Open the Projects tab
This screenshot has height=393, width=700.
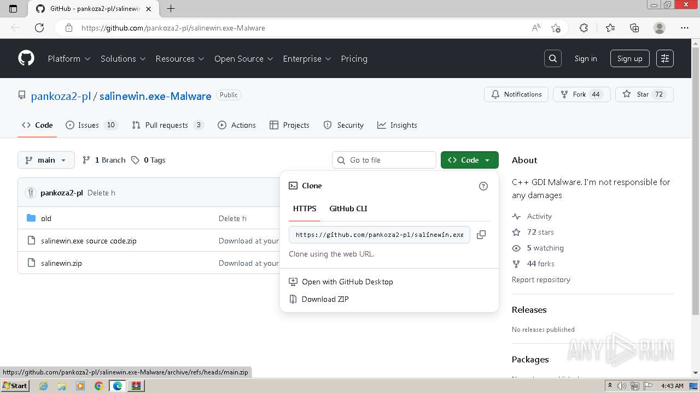point(290,125)
